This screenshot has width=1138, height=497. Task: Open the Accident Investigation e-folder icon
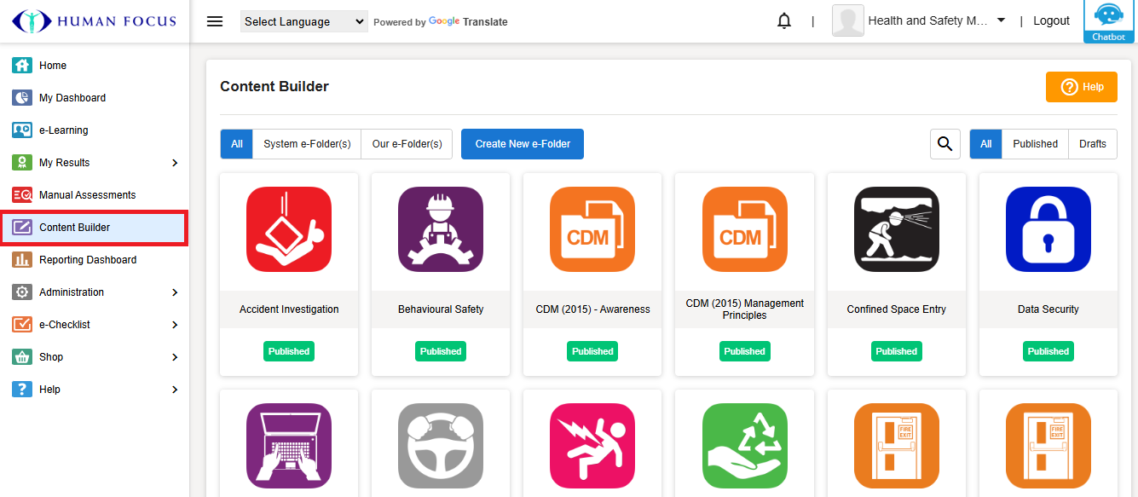[289, 229]
